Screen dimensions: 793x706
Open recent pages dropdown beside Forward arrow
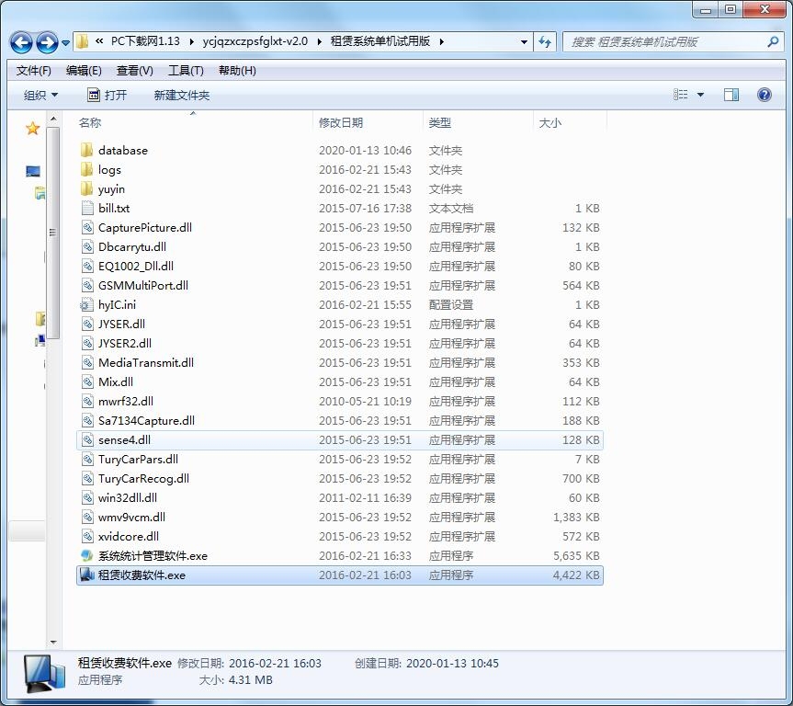[66, 43]
